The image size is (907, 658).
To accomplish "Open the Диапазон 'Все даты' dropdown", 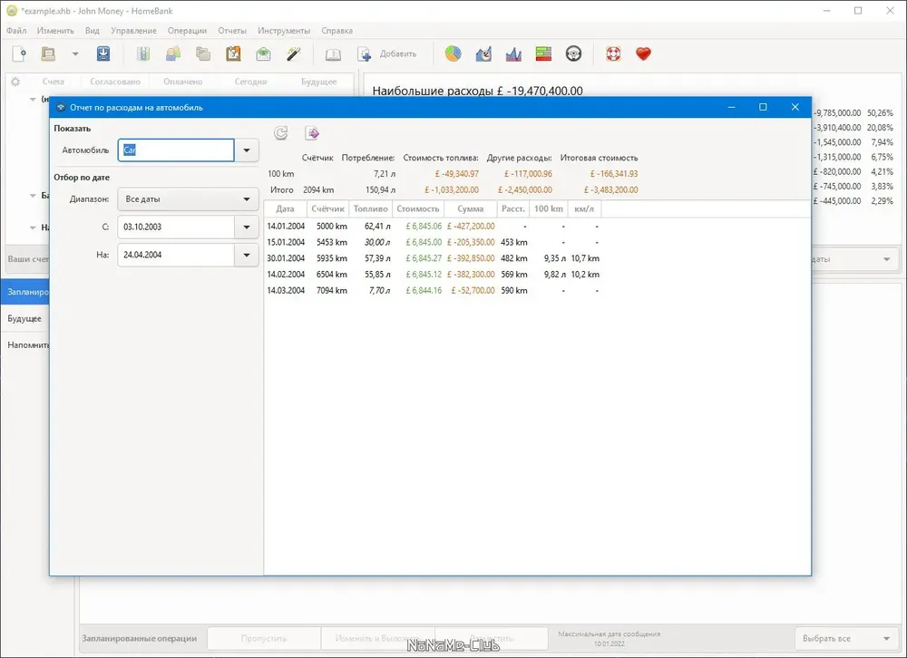I will (188, 198).
